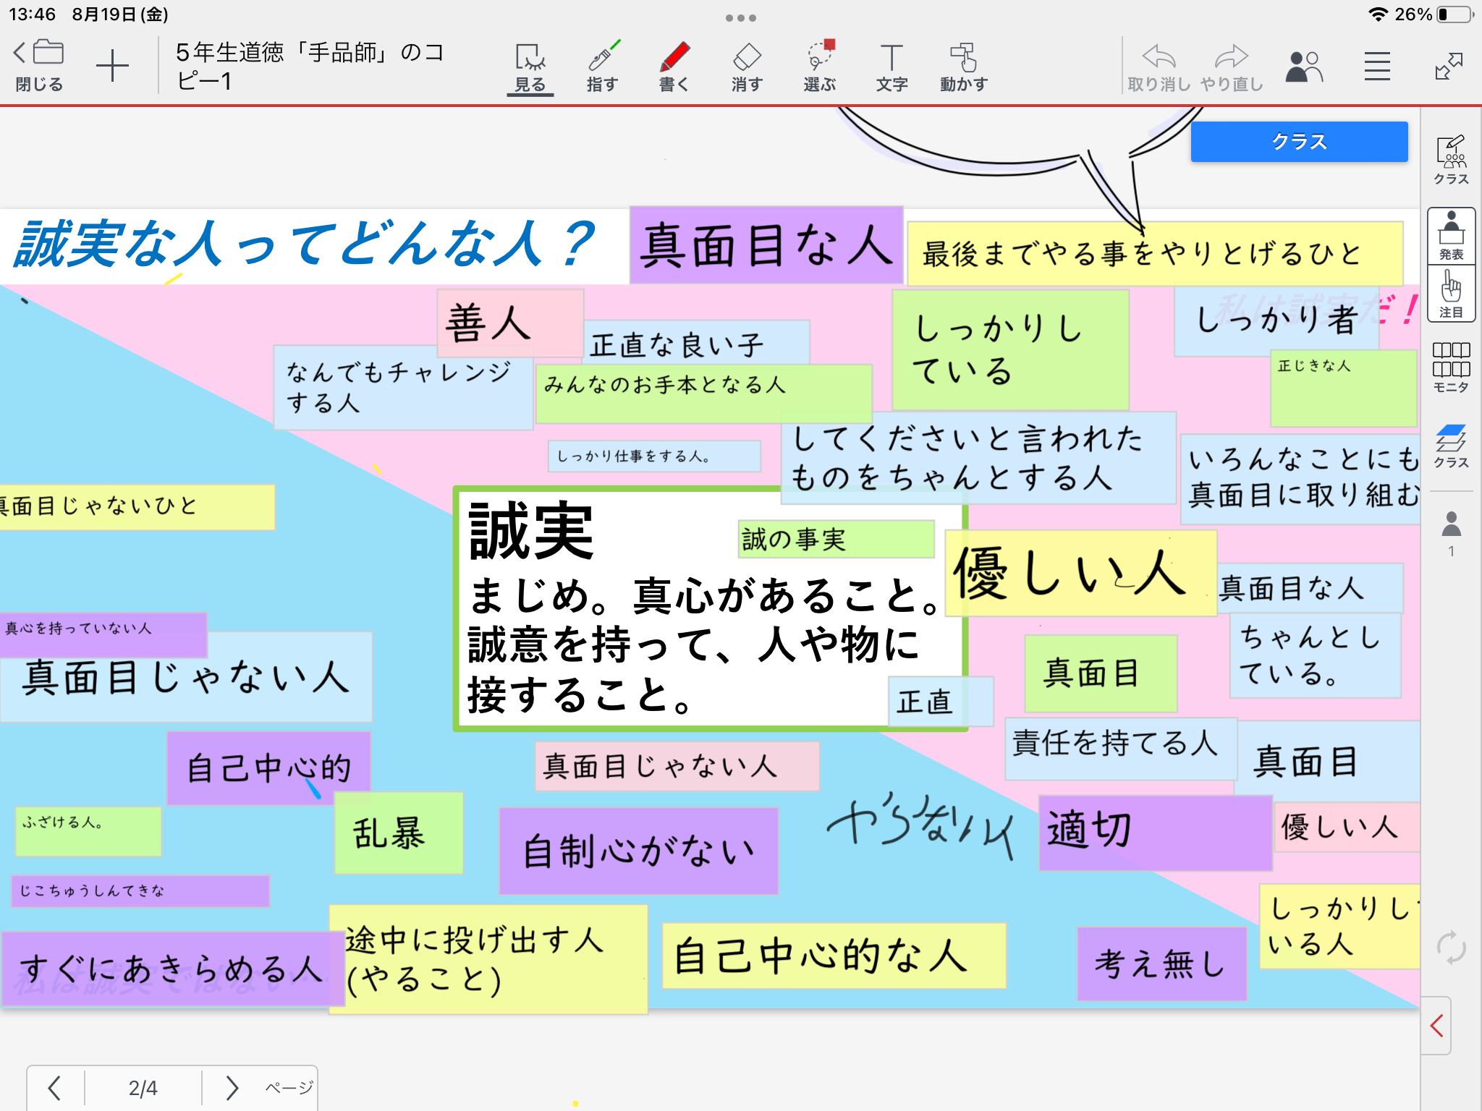Viewport: 1482px width, 1111px height.
Task: Toggle the 注目 attention button
Action: pos(1451,294)
